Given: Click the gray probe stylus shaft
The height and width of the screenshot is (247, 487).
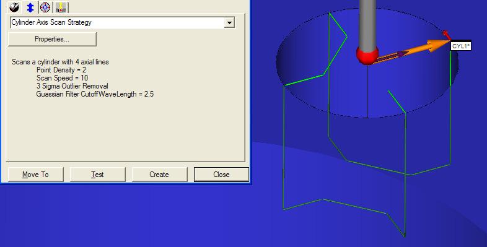Looking at the screenshot, I should (367, 24).
